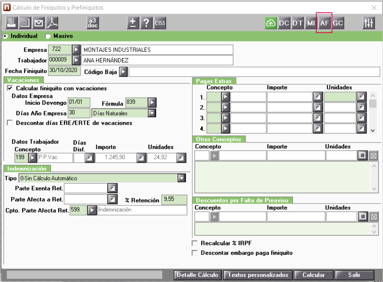Send by email using the envelope icon
The image size is (383, 282).
[x=39, y=23]
